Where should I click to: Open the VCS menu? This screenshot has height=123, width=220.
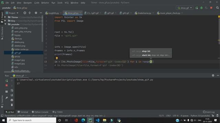point(66,3)
